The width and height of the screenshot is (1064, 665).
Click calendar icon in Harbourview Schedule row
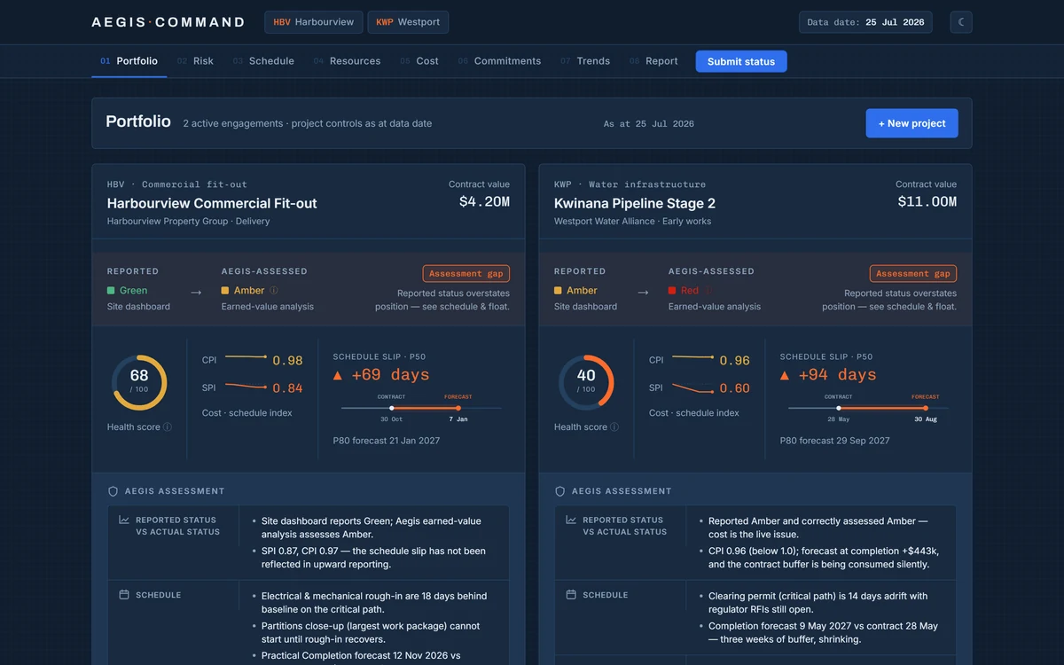124,595
